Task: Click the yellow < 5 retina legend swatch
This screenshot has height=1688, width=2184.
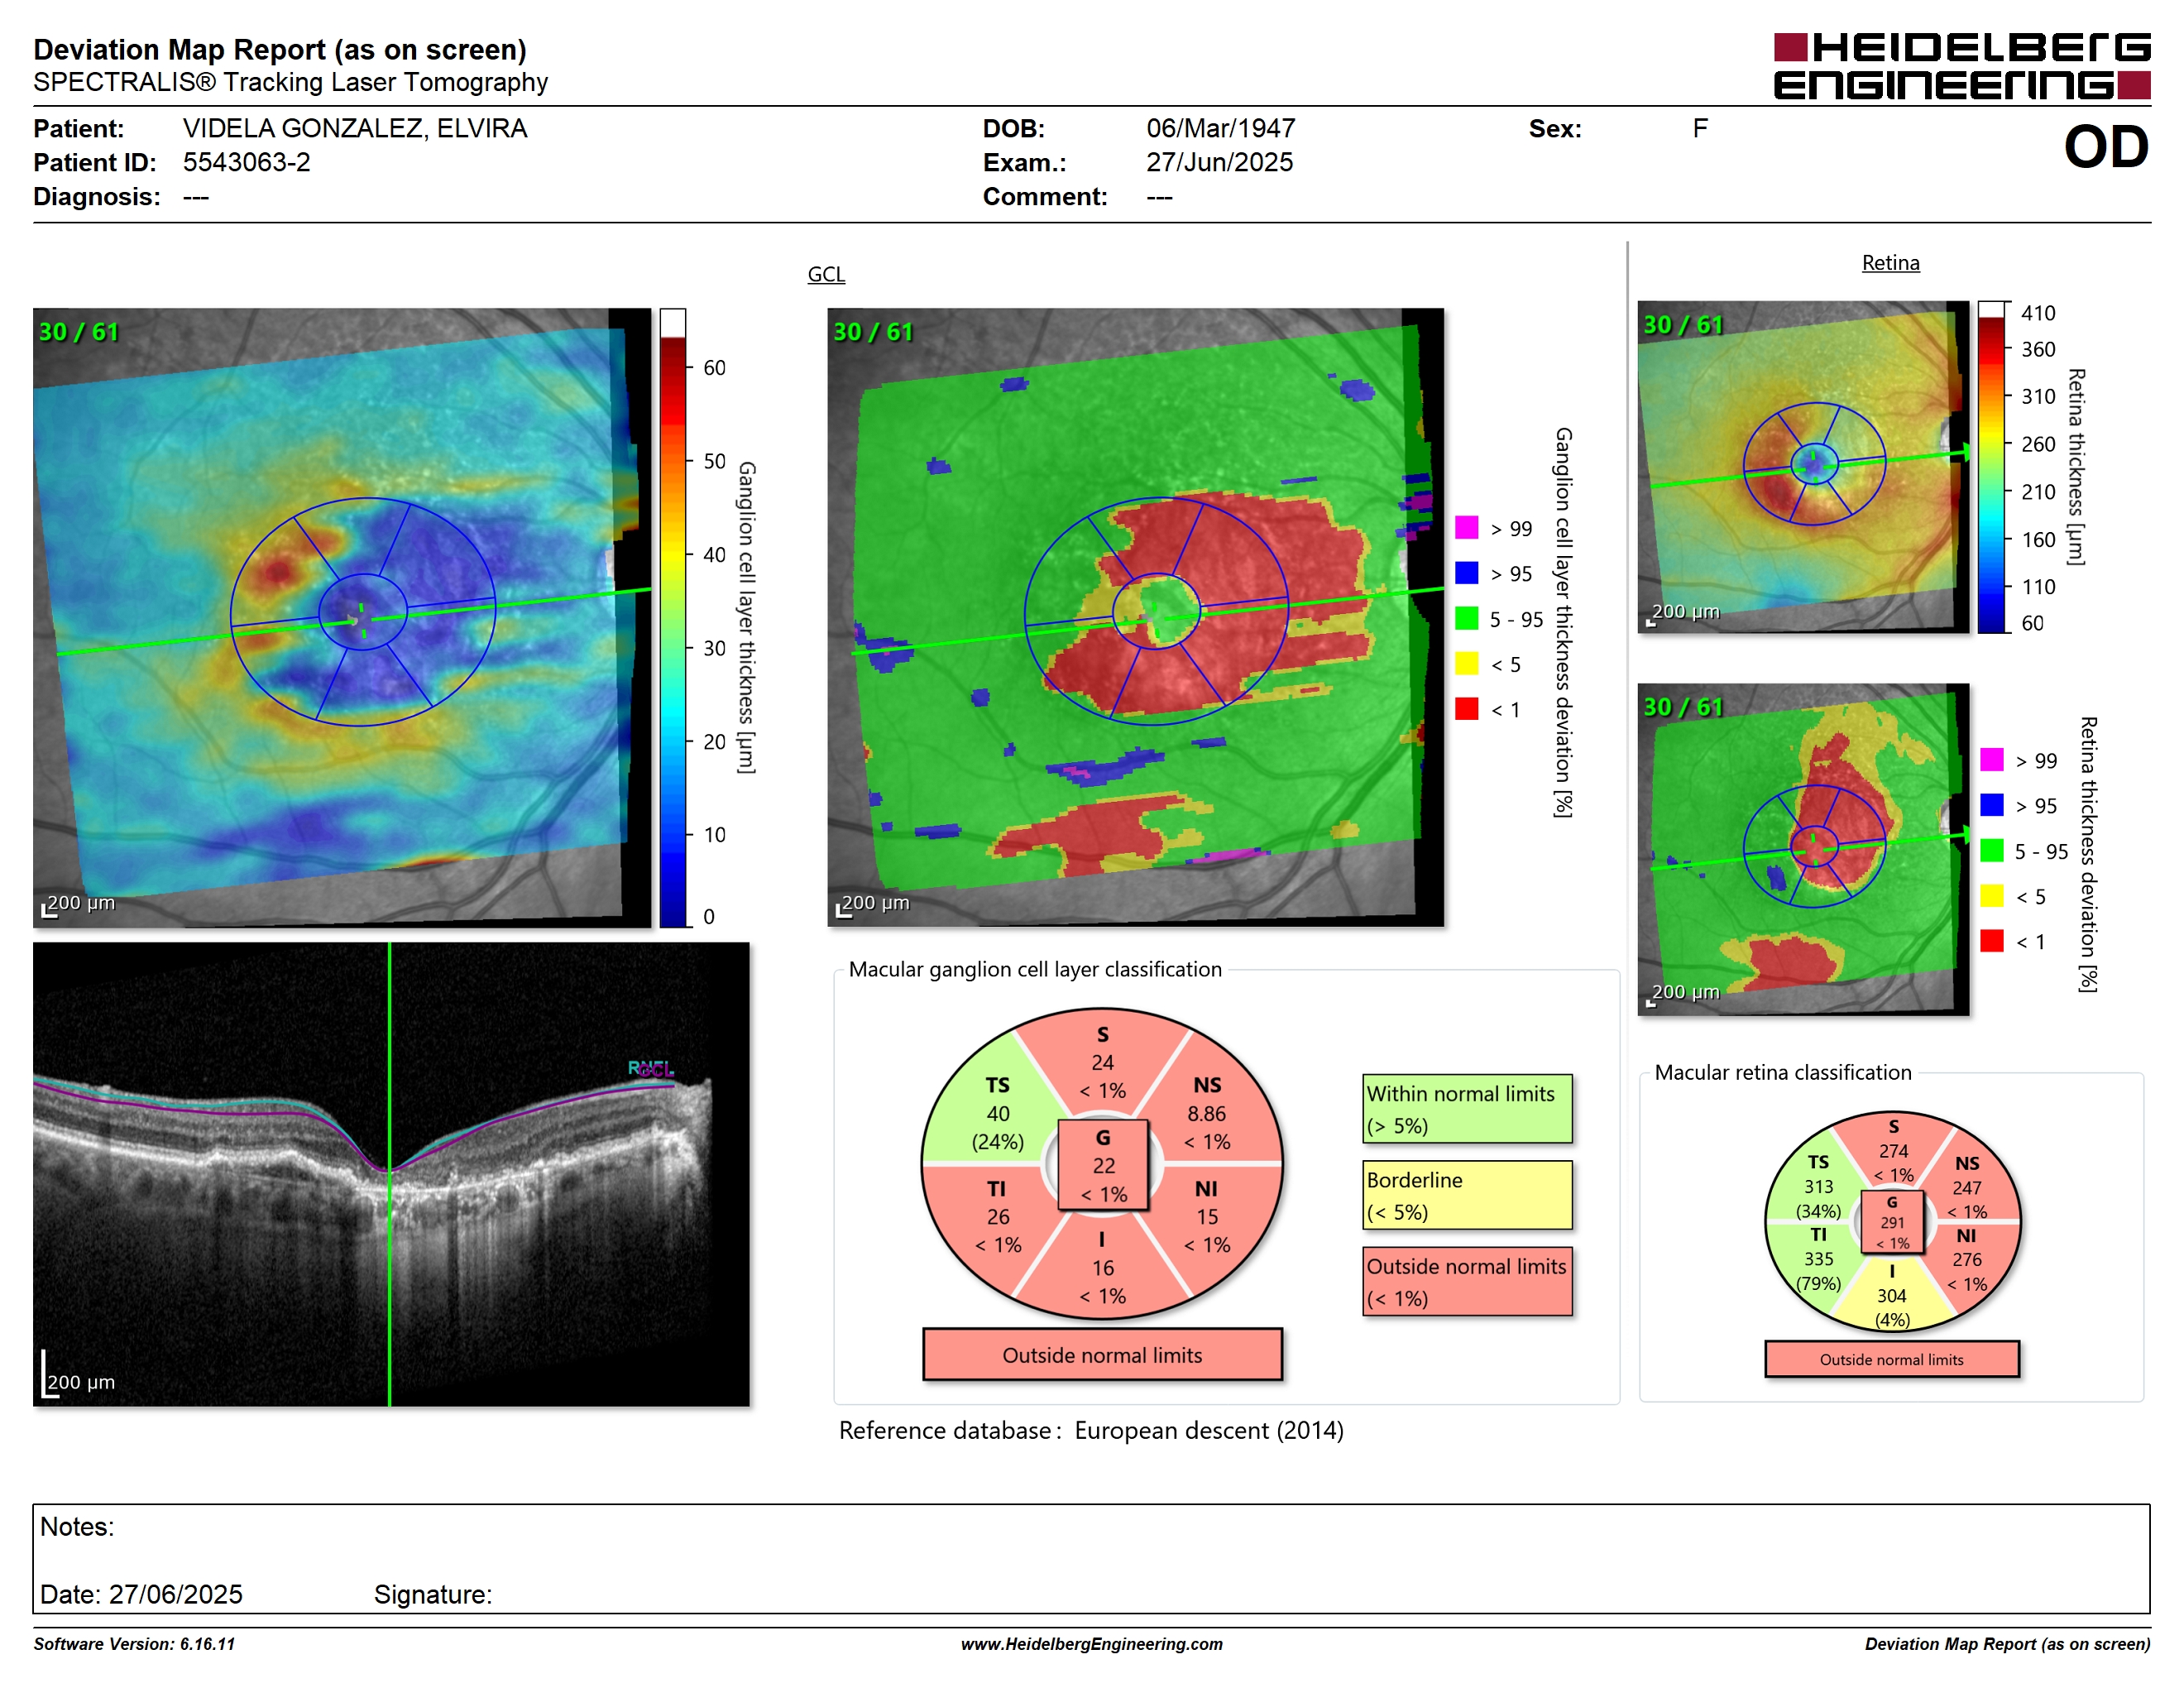Action: pos(1992,895)
